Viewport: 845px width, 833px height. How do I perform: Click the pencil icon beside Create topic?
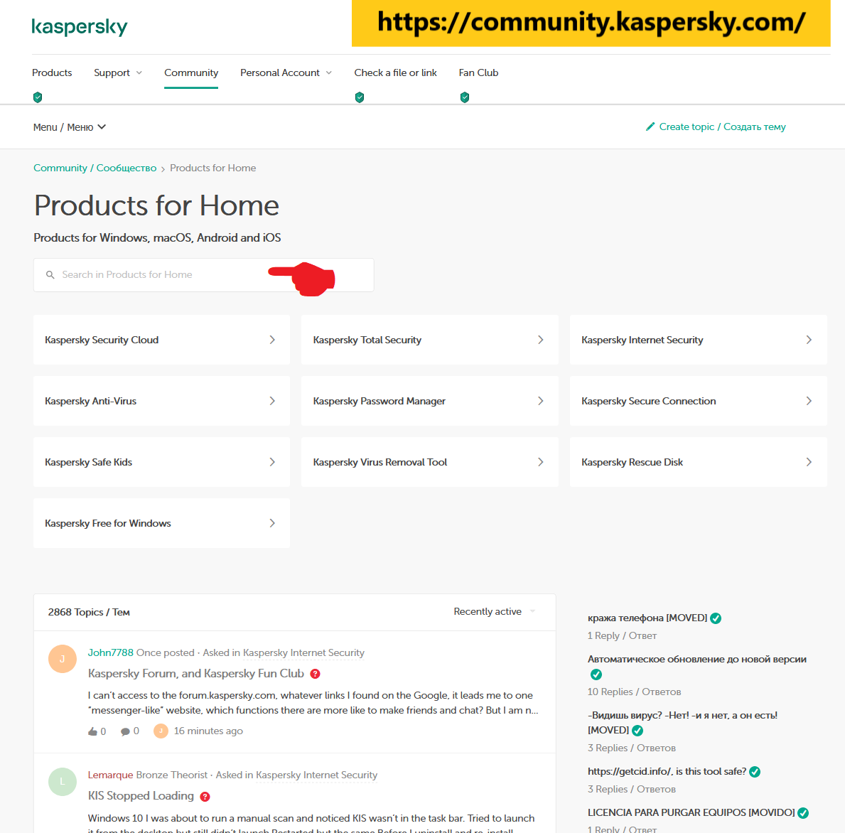650,127
